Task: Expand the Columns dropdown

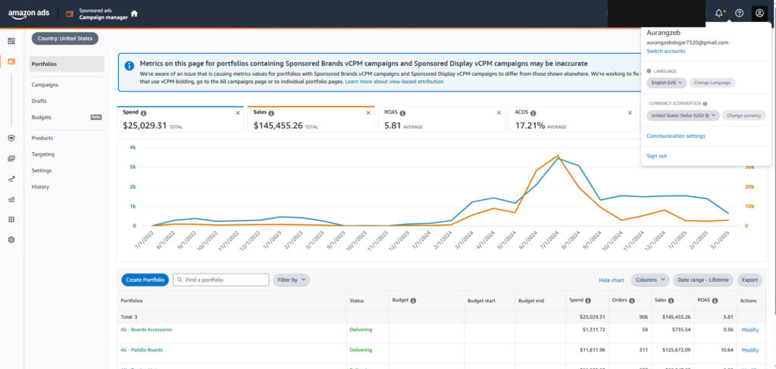Action: [649, 280]
